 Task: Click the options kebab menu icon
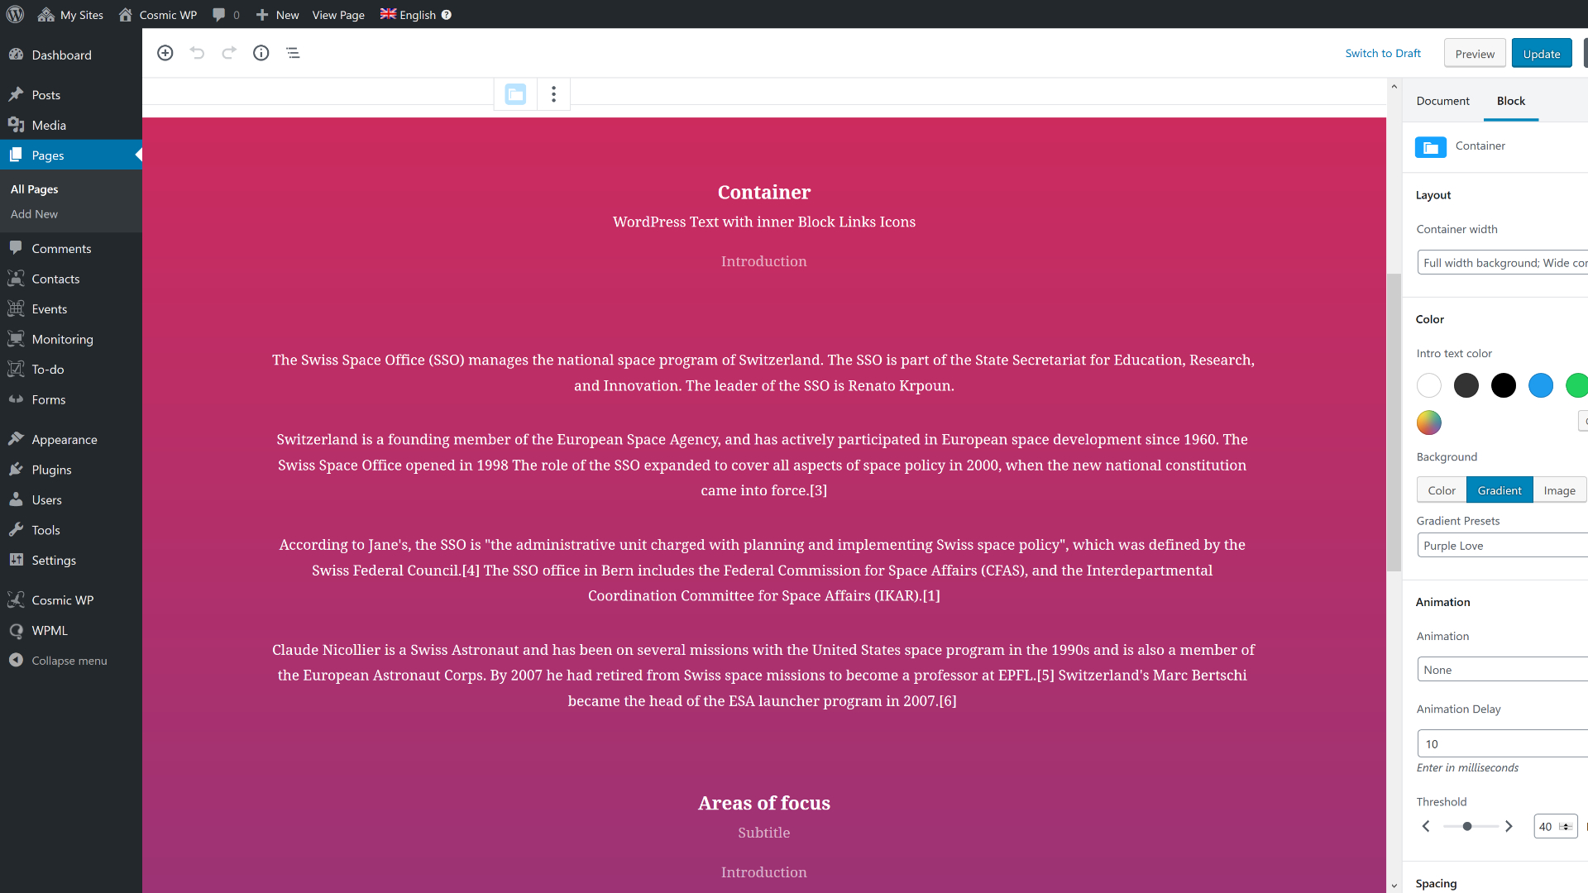[554, 93]
